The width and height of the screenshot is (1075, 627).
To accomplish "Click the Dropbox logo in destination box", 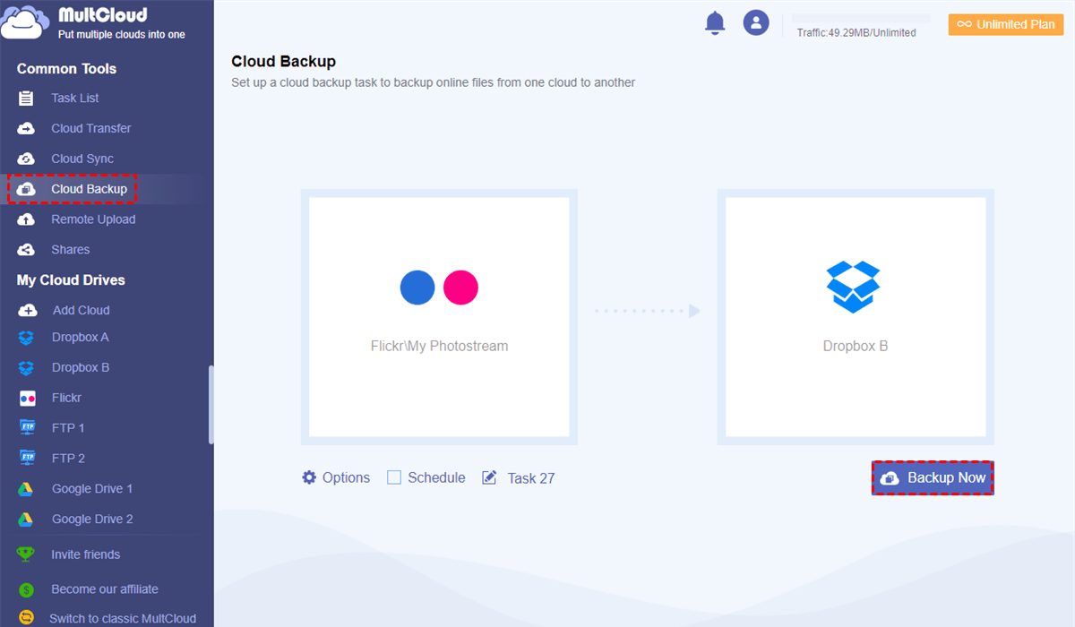I will tap(853, 287).
